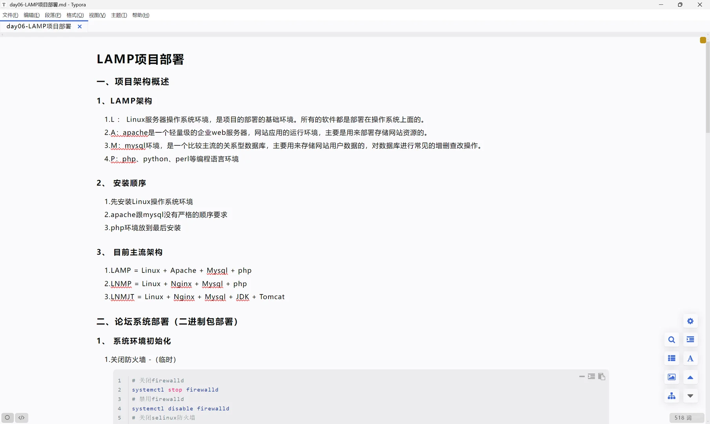Open the 视图(V) menu
Image resolution: width=710 pixels, height=424 pixels.
click(97, 15)
